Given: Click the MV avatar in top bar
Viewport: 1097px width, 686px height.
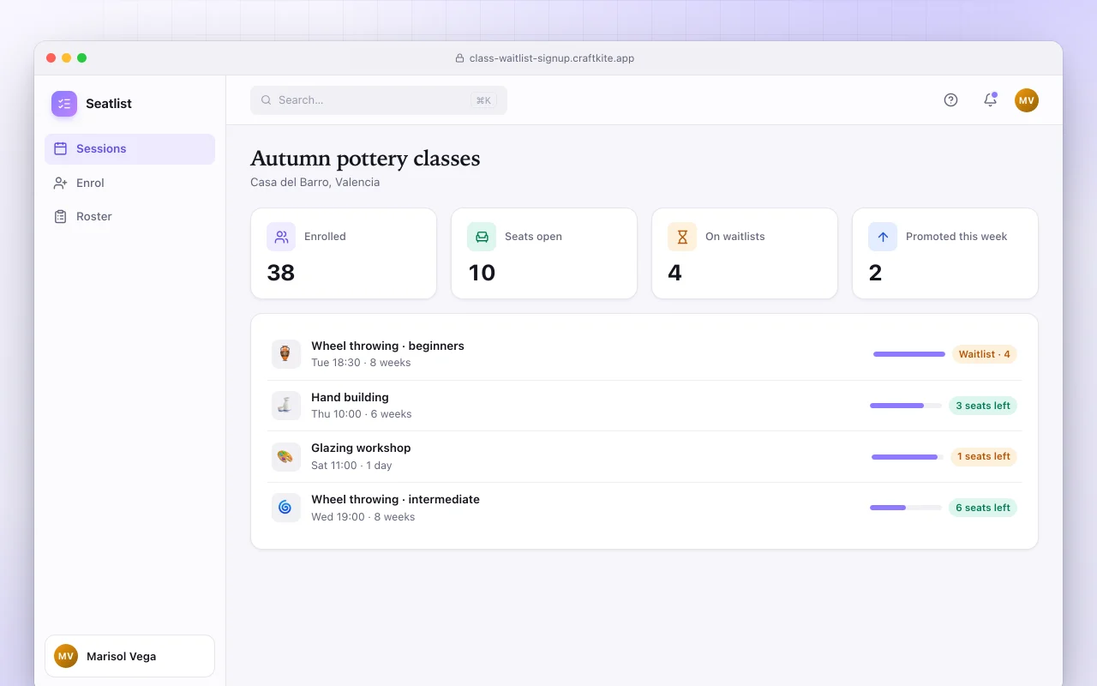Looking at the screenshot, I should click(1027, 100).
